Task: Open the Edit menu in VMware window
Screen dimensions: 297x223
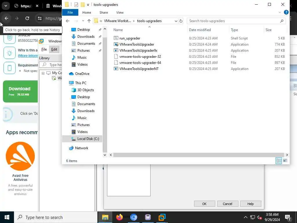Action: click(x=54, y=49)
